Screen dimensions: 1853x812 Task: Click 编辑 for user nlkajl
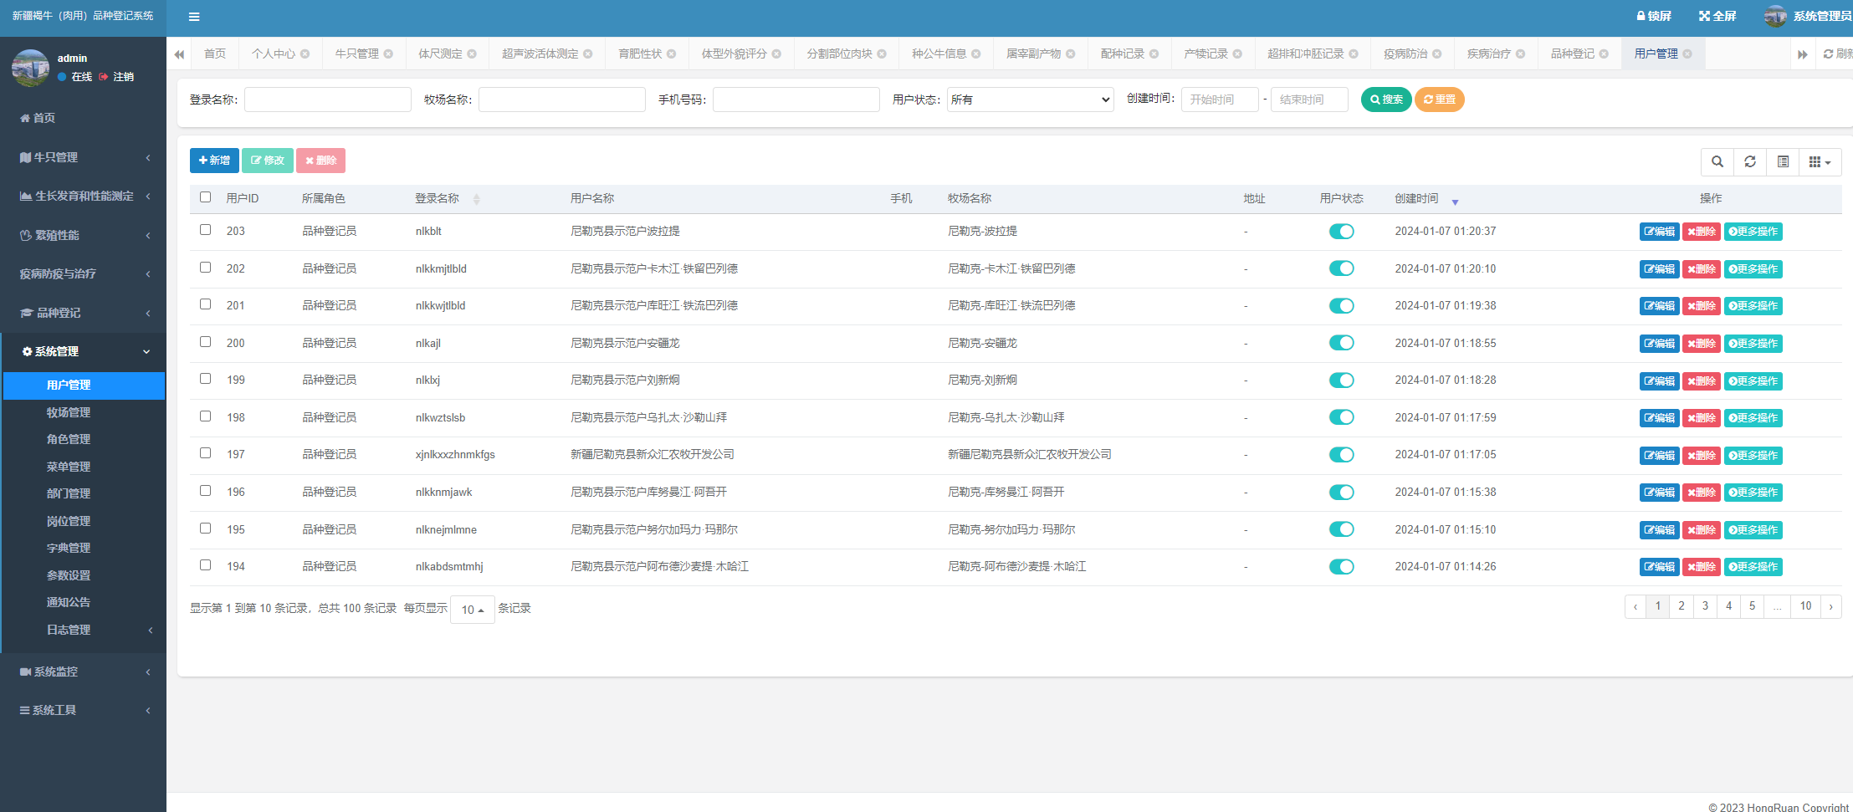[1659, 344]
